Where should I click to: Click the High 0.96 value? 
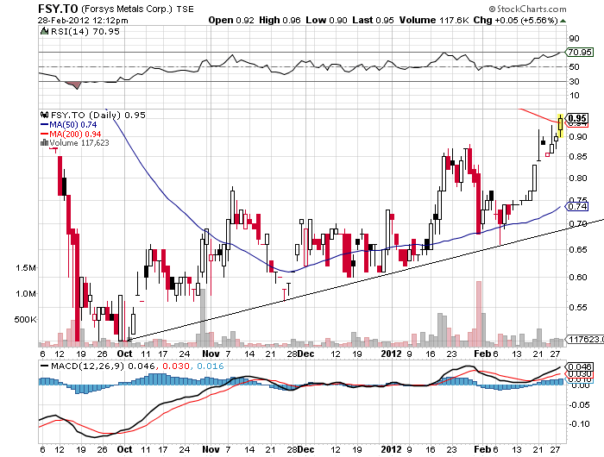pos(280,21)
